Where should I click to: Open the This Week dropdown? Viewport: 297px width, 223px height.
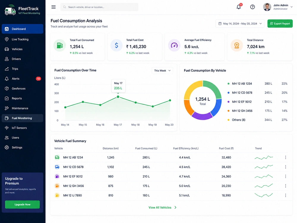(162, 70)
